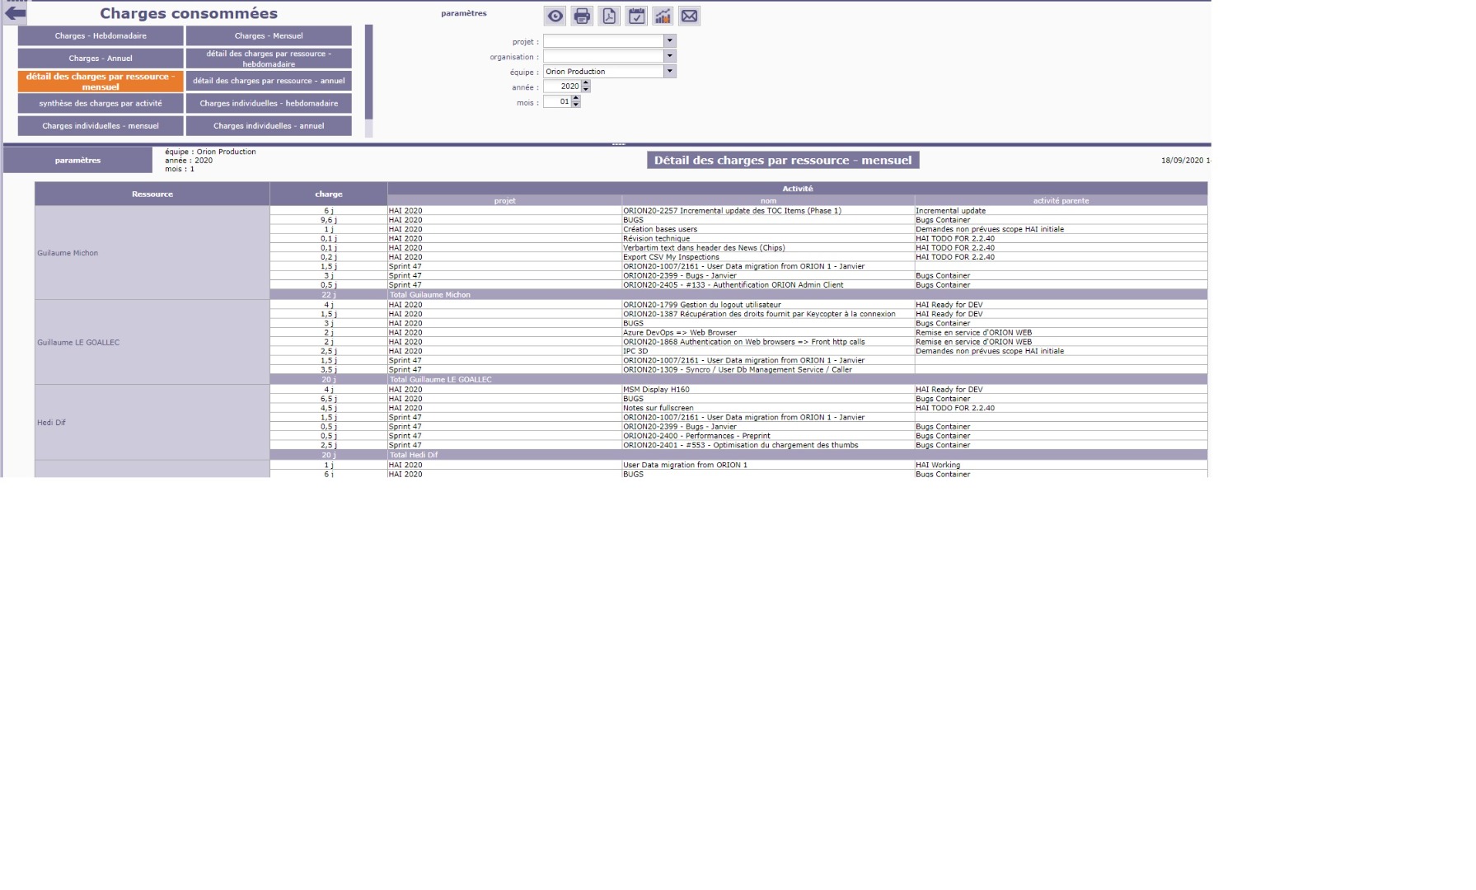Viewport: 1476px width, 890px height.
Task: Select Charges - Mensuel report
Action: (x=269, y=35)
